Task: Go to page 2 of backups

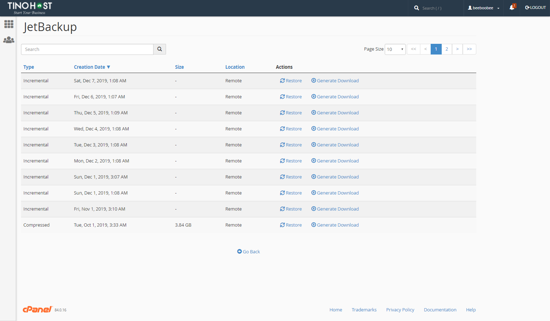Action: point(447,49)
